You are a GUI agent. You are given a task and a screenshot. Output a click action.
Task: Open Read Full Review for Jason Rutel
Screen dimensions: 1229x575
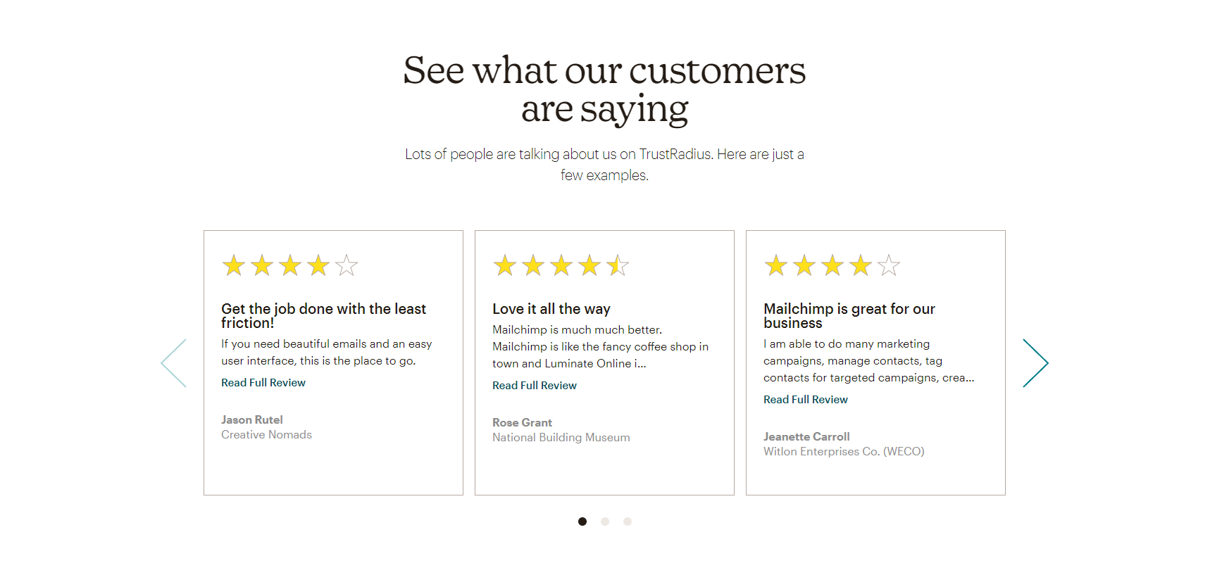tap(263, 383)
